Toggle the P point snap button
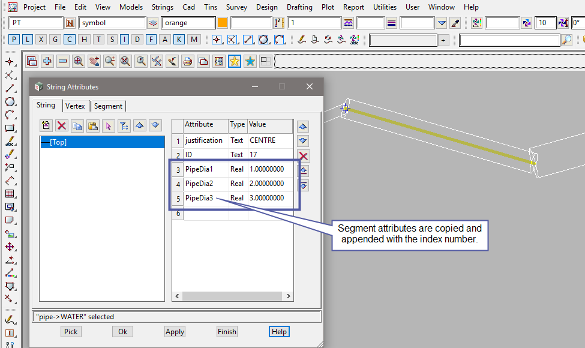The image size is (585, 348). (x=13, y=40)
